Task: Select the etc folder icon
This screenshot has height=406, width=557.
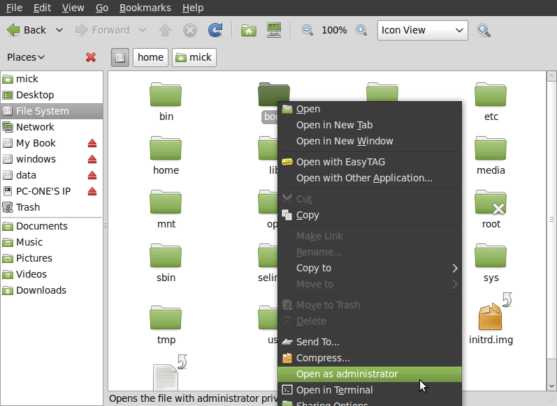Action: (491, 94)
